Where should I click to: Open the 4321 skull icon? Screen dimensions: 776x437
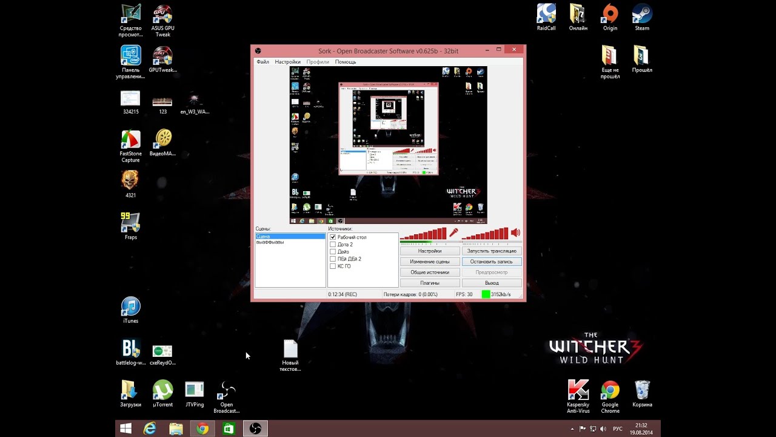point(130,185)
